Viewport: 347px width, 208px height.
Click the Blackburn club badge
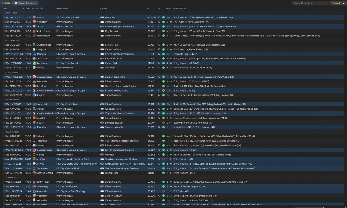(x=34, y=63)
